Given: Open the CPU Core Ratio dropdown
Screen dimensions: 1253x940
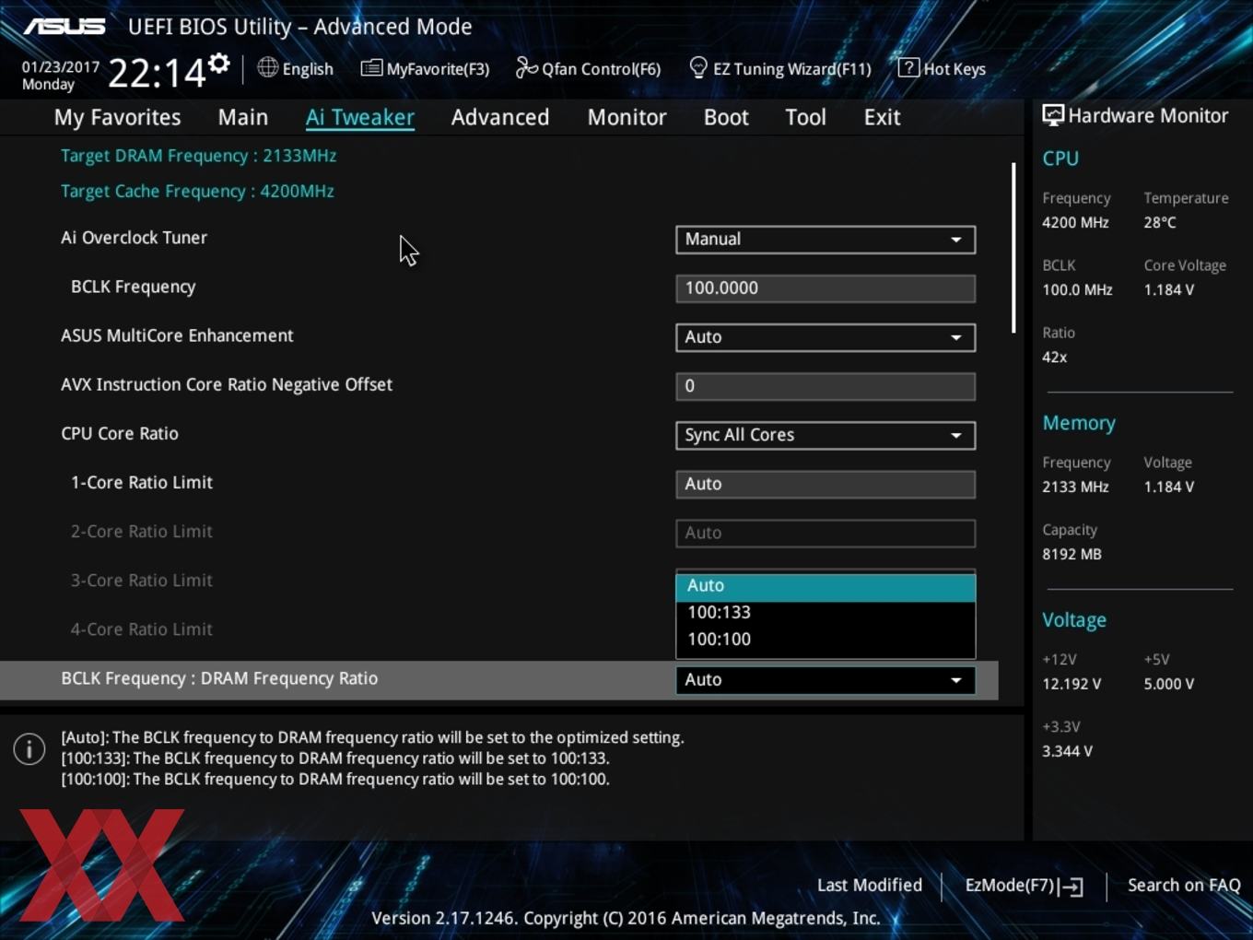Looking at the screenshot, I should pyautogui.click(x=826, y=435).
